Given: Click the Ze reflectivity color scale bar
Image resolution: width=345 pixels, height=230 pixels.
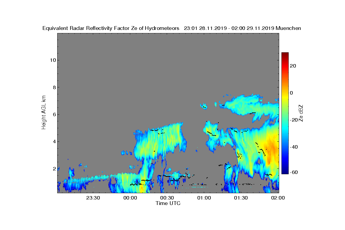Looking at the screenshot, I should pyautogui.click(x=285, y=113).
